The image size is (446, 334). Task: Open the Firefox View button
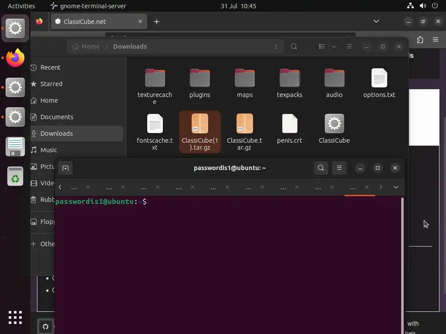[x=39, y=21]
